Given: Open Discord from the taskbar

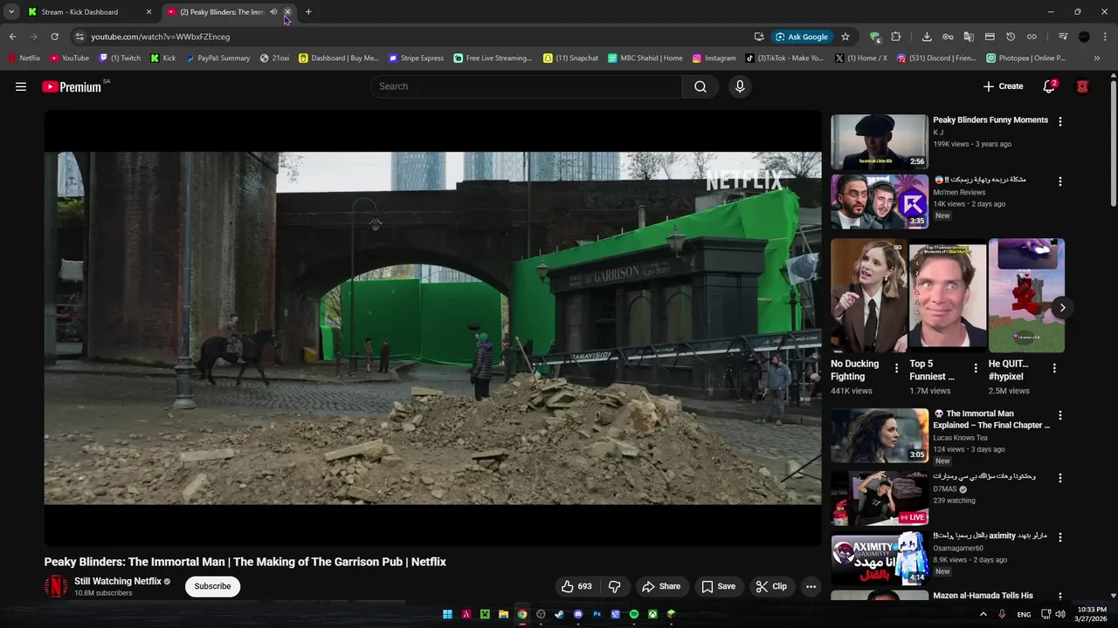Looking at the screenshot, I should tap(578, 614).
